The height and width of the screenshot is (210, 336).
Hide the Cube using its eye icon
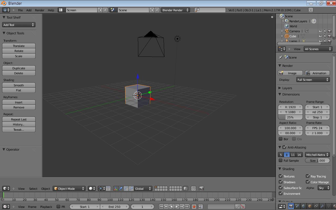click(x=320, y=36)
